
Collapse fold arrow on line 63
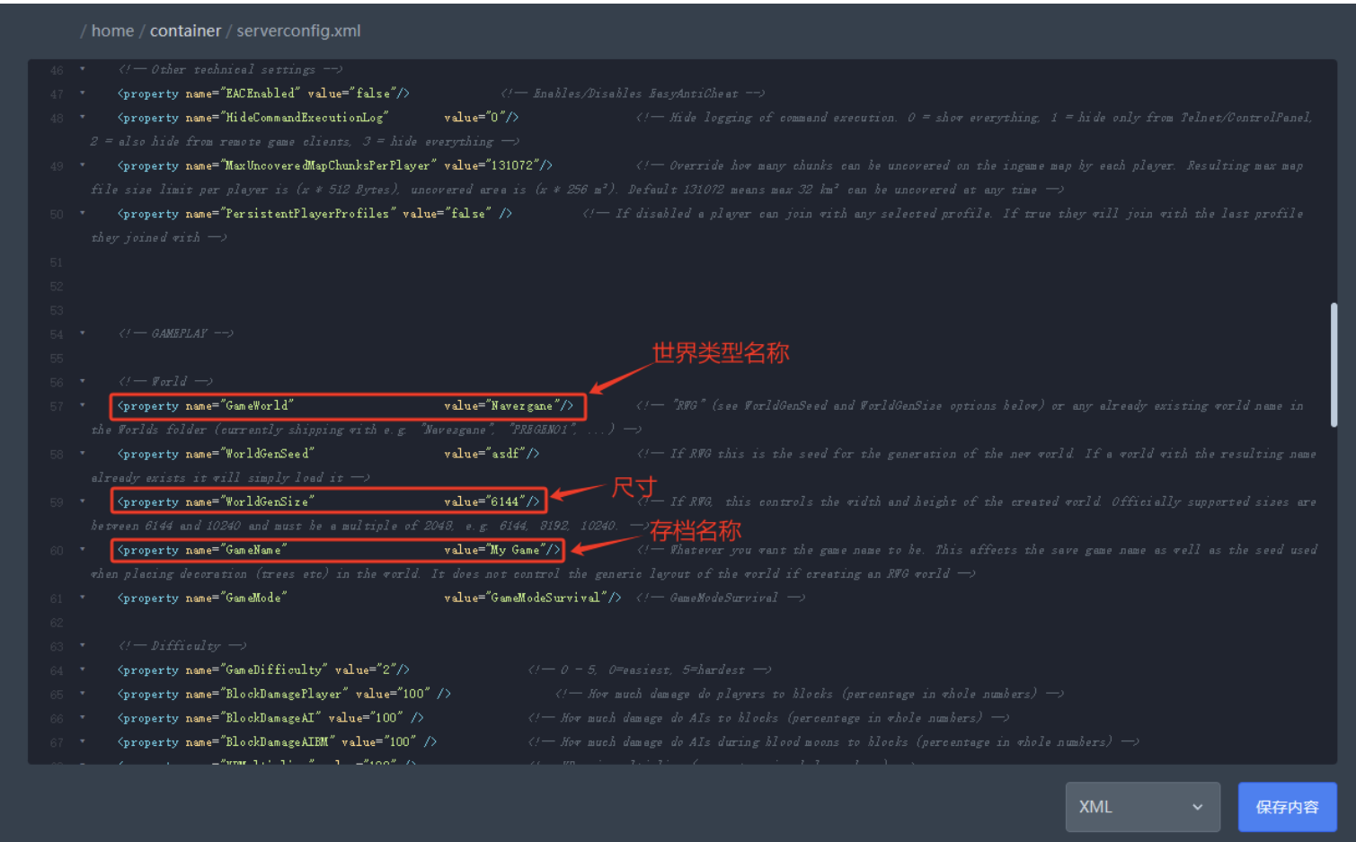pos(82,645)
